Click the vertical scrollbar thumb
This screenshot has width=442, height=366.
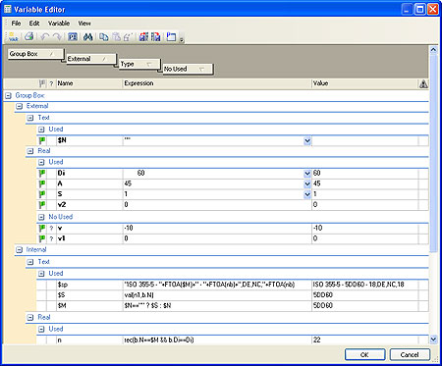tap(433, 153)
